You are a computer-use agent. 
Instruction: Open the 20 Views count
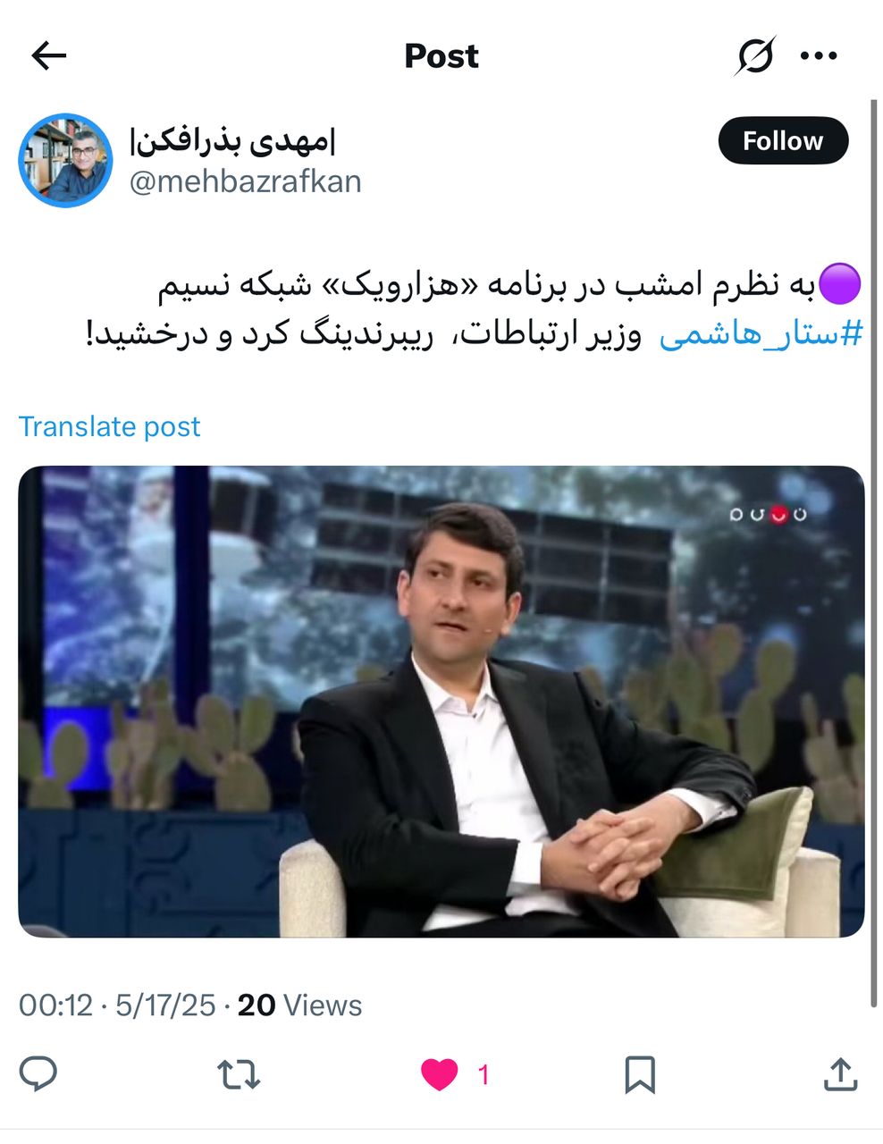click(x=299, y=1005)
